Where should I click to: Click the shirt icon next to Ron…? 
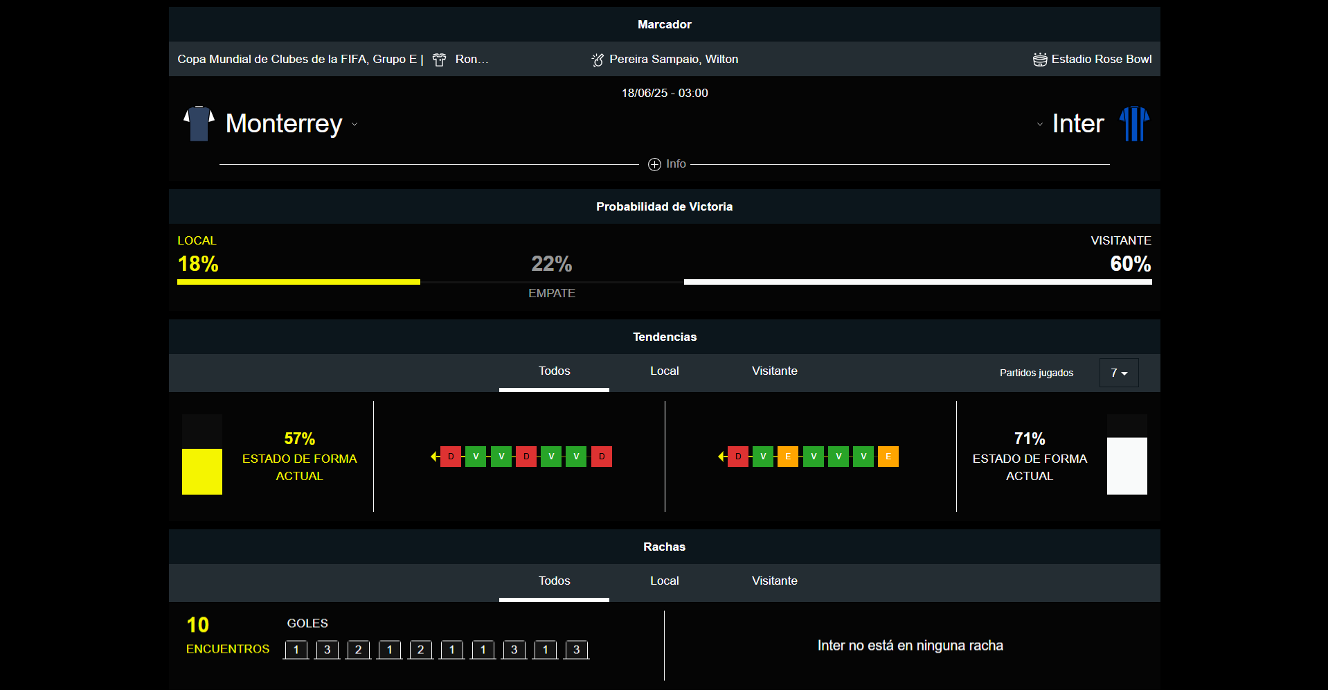point(439,60)
